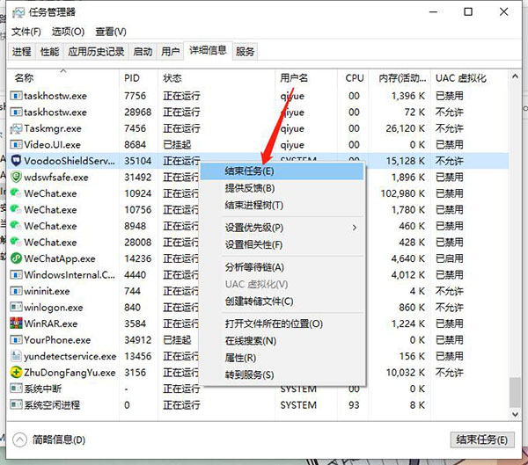Select the 系统空闲进程 row name
This screenshot has height=465, width=528.
coord(52,404)
